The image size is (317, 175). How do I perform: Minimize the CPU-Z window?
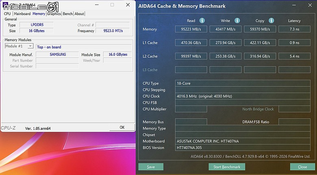97,5
